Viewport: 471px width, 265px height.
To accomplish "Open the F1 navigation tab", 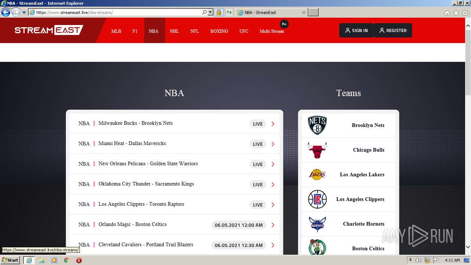I will [135, 31].
